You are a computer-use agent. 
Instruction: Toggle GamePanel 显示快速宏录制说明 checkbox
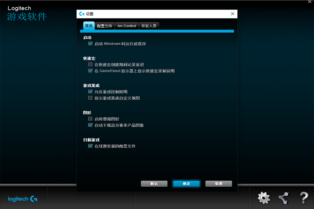[x=90, y=71]
